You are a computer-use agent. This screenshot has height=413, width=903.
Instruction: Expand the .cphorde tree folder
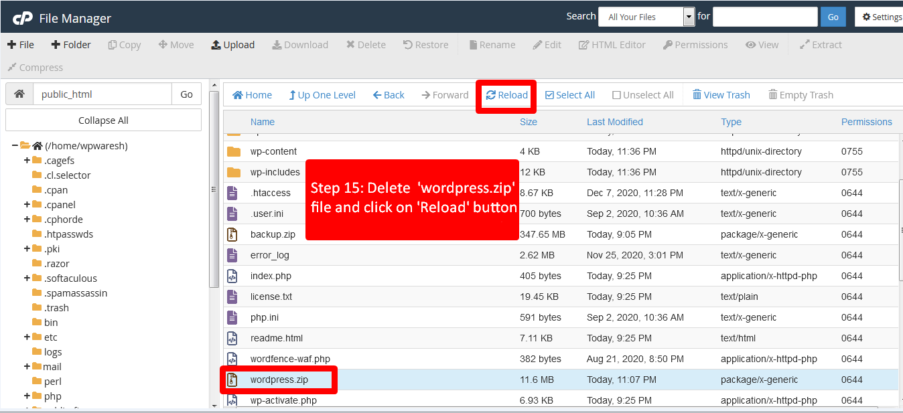(27, 219)
